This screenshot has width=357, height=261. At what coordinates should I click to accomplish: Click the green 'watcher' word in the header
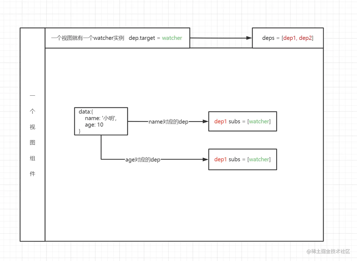[172, 38]
